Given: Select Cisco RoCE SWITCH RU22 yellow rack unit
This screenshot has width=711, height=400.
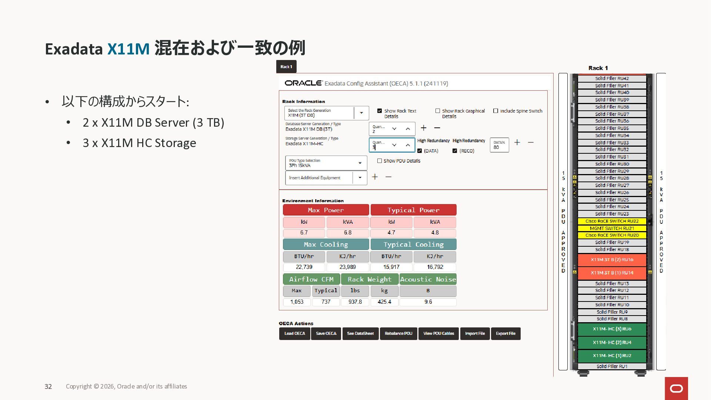Looking at the screenshot, I should [612, 221].
